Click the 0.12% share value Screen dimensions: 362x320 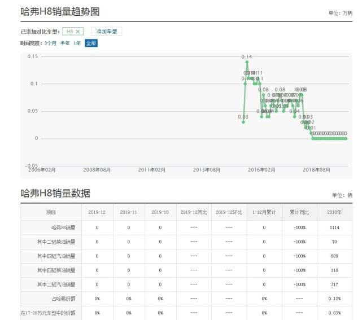(x=334, y=299)
